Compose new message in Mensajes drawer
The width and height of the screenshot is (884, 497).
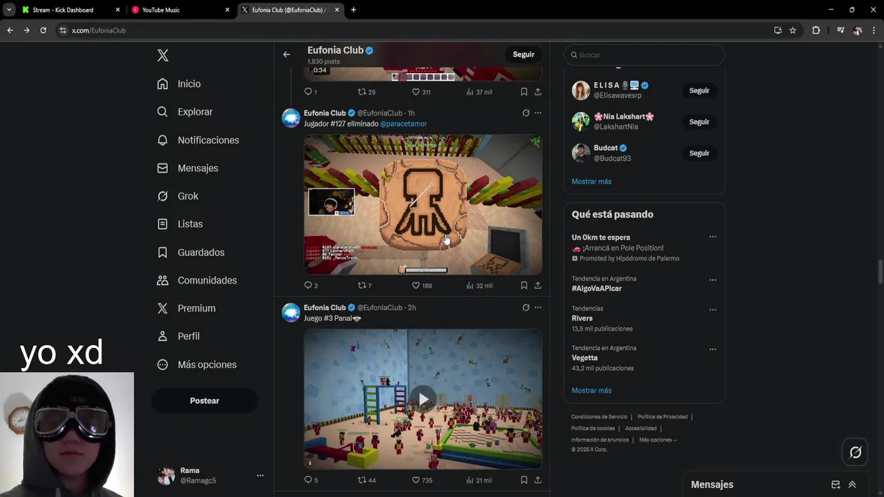(836, 485)
